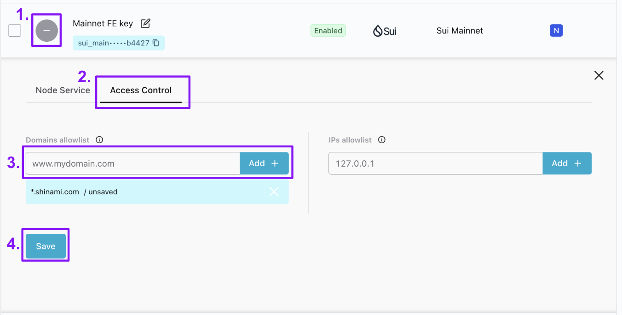Focus the IP allowlist input field
The image size is (622, 315).
click(435, 163)
